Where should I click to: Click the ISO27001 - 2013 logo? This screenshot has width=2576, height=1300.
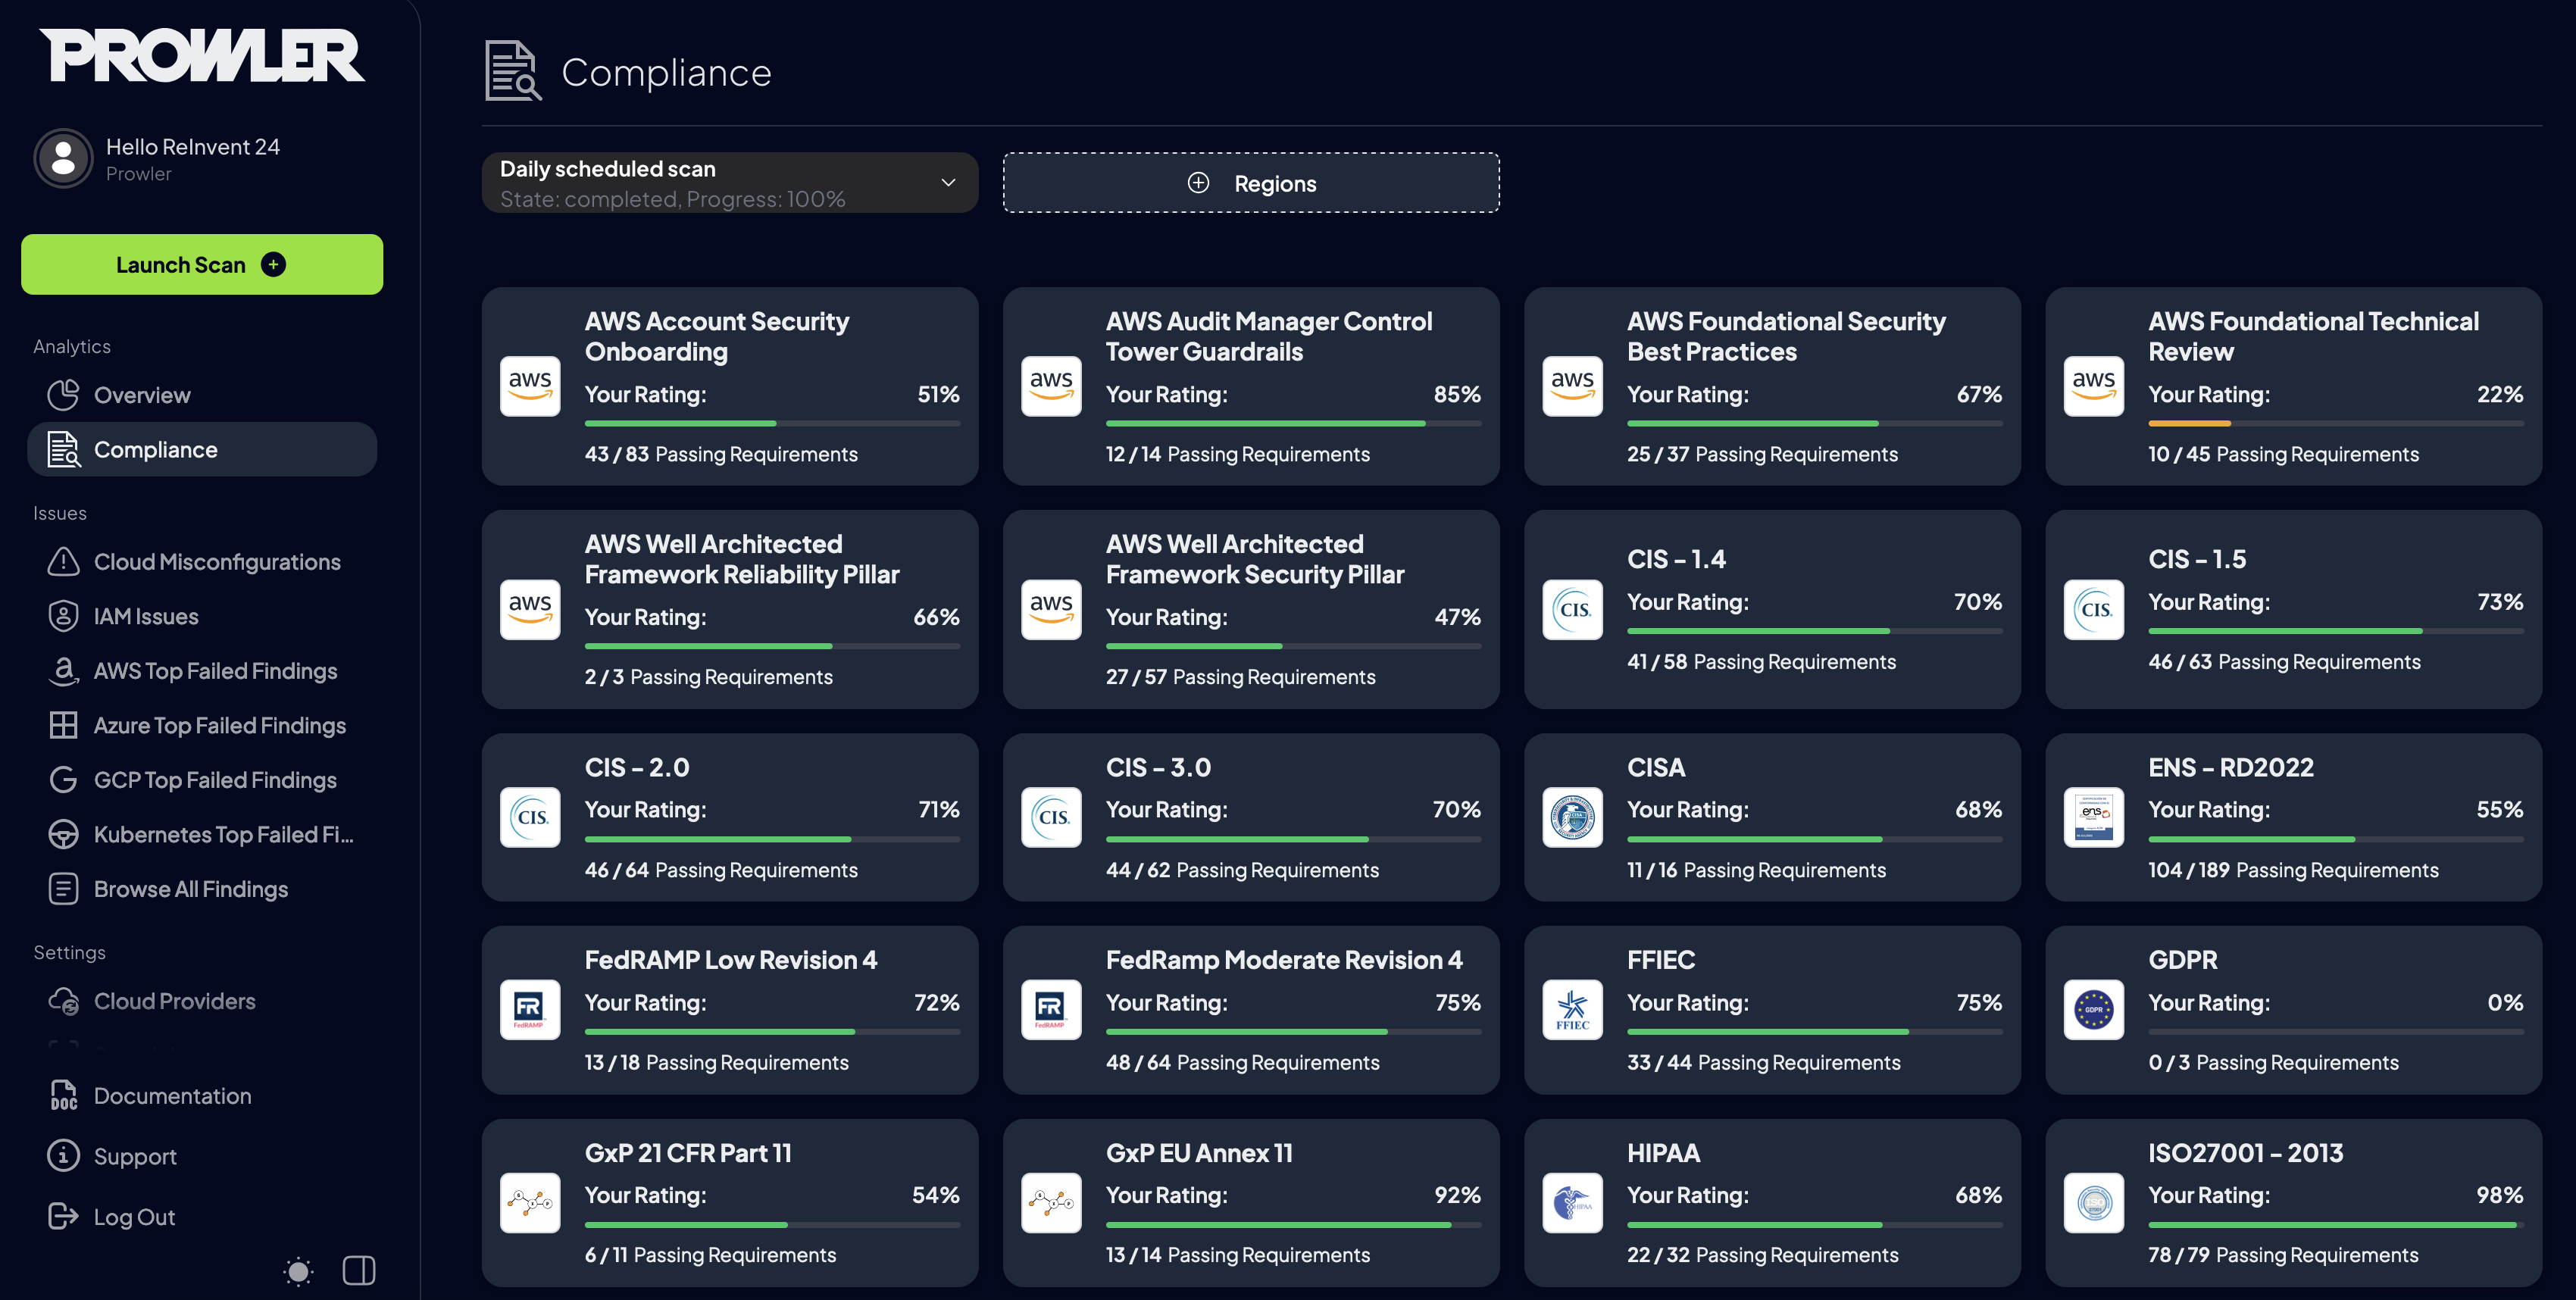2093,1203
